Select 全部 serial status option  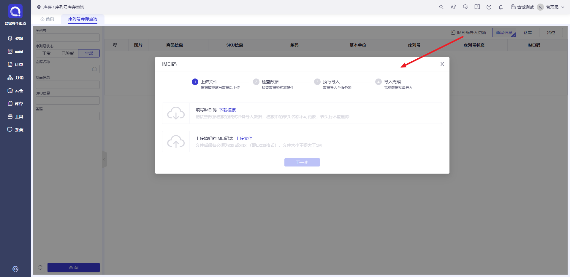coord(89,53)
